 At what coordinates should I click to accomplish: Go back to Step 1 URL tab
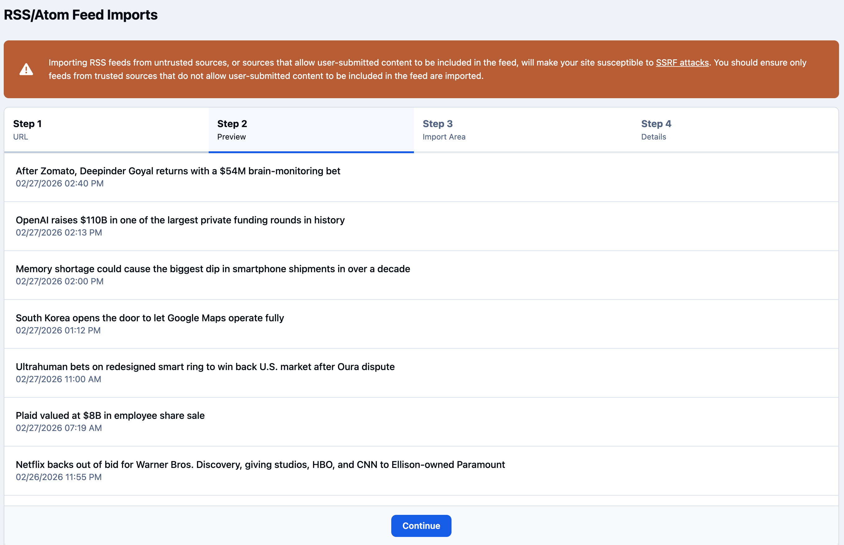click(x=107, y=130)
